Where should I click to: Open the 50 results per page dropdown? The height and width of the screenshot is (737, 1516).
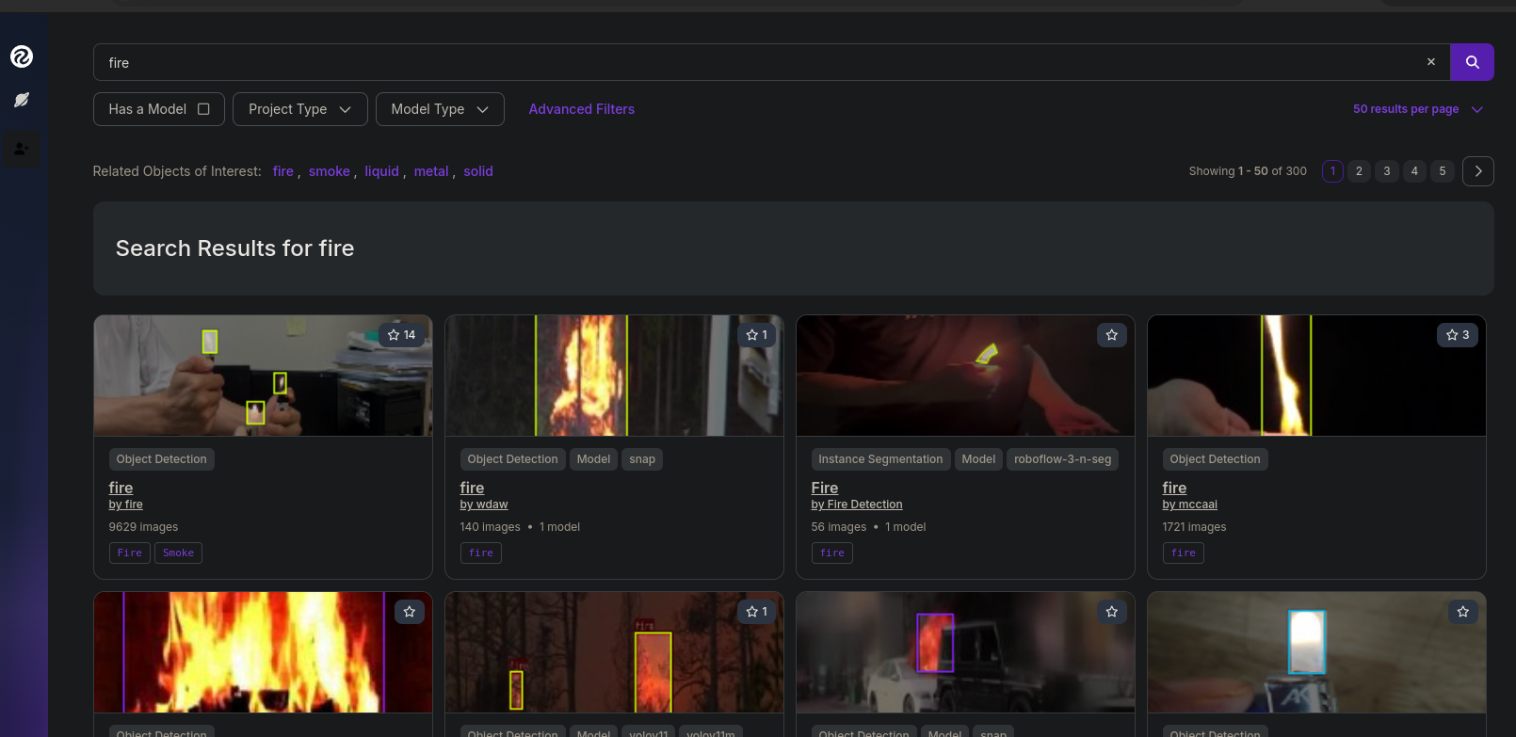tap(1418, 109)
